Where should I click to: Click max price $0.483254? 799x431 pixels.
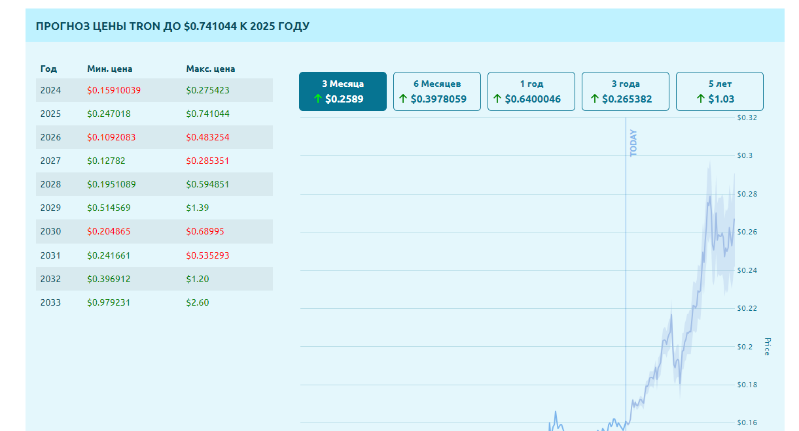coord(207,137)
